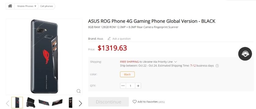
Task: Open the Ask a question link
Action: pyautogui.click(x=122, y=39)
